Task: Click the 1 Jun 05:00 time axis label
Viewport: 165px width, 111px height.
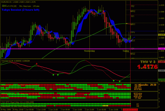Action: click(x=29, y=109)
